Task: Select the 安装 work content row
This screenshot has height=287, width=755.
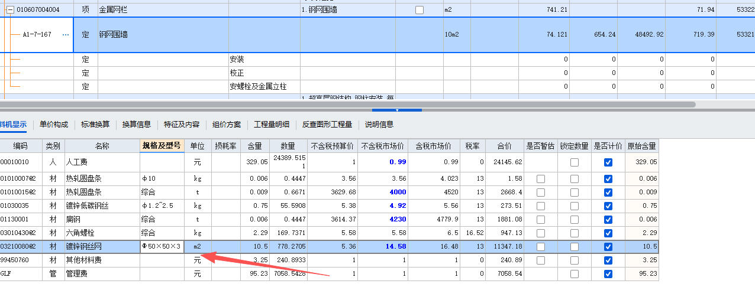Action: 264,60
